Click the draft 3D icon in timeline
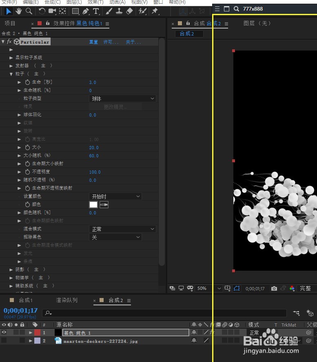317x362 pixels. click(310, 313)
